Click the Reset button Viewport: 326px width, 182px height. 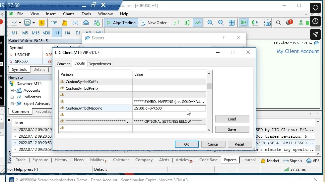point(239,144)
